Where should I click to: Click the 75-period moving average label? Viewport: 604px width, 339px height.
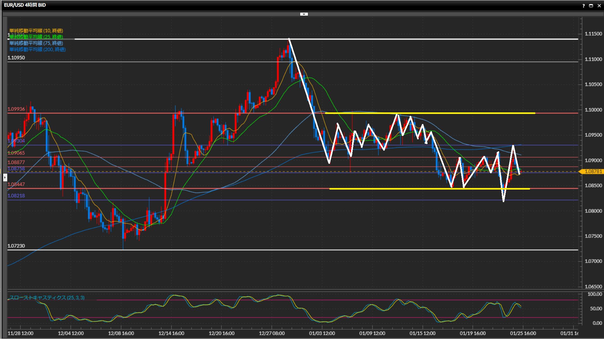(36, 43)
